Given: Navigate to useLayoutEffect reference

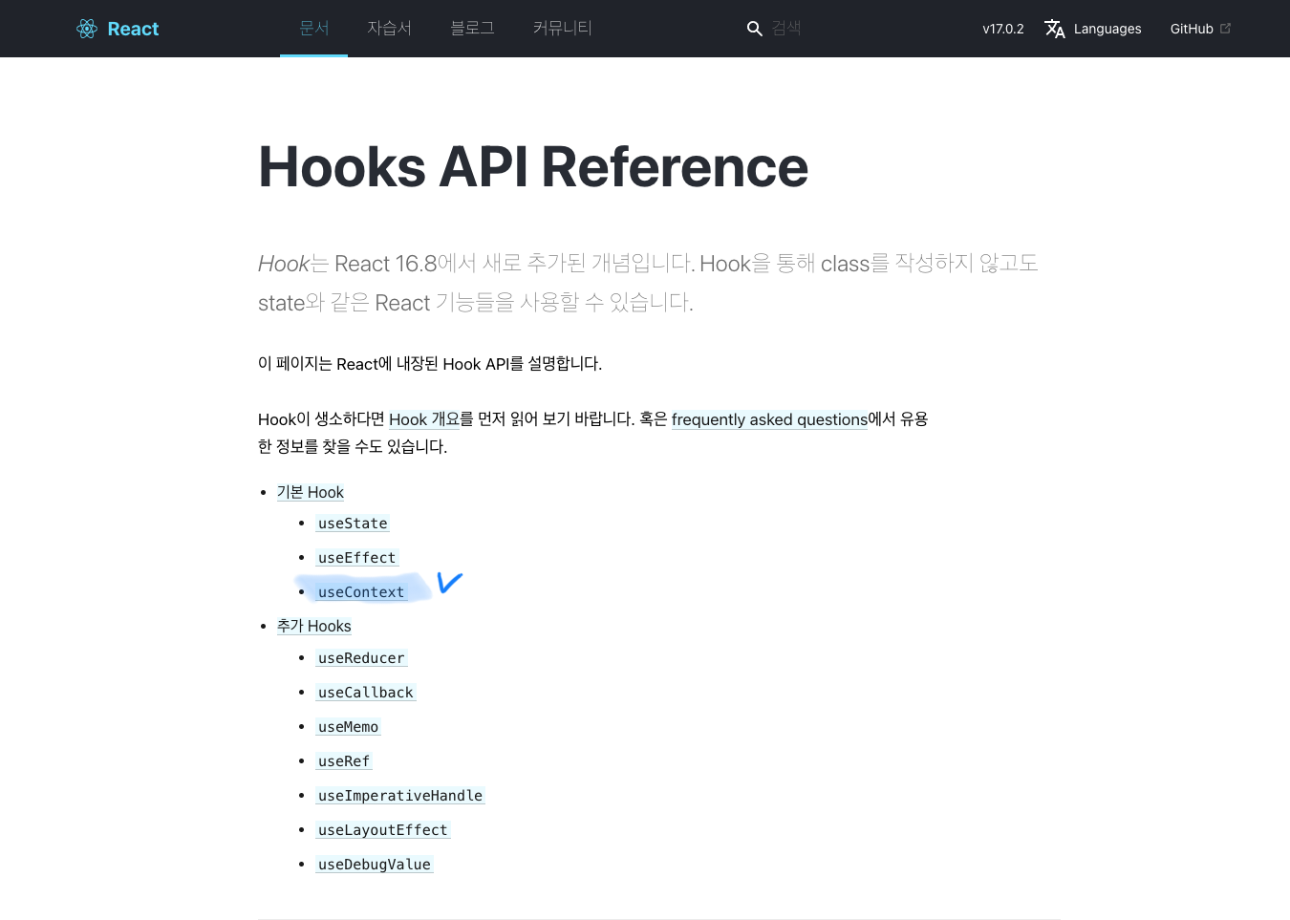Looking at the screenshot, I should pyautogui.click(x=383, y=830).
